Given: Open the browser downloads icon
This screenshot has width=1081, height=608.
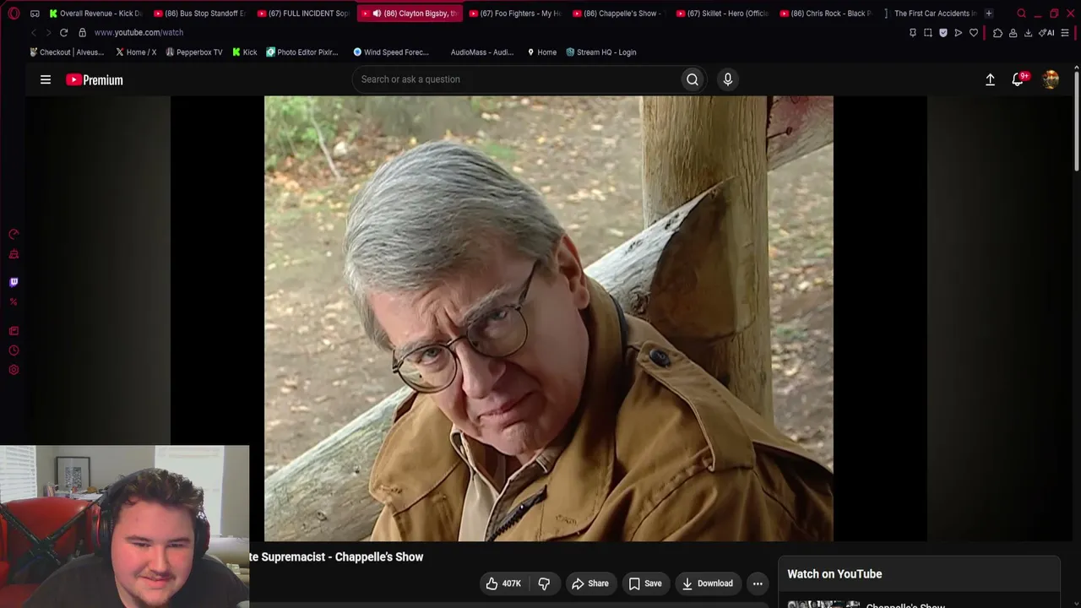Looking at the screenshot, I should (1028, 33).
